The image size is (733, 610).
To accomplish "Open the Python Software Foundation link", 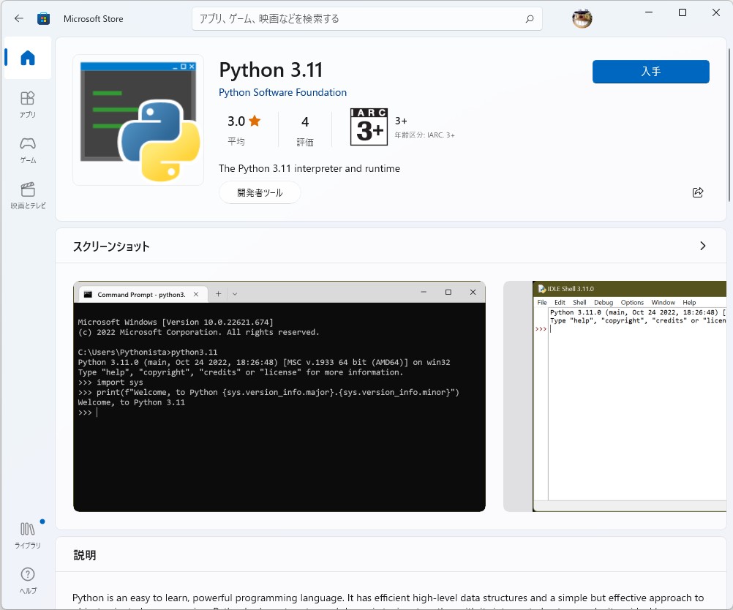I will (x=282, y=92).
